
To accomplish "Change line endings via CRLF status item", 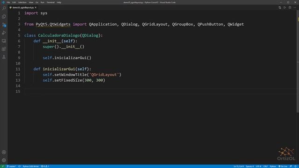I will pos(265,166).
